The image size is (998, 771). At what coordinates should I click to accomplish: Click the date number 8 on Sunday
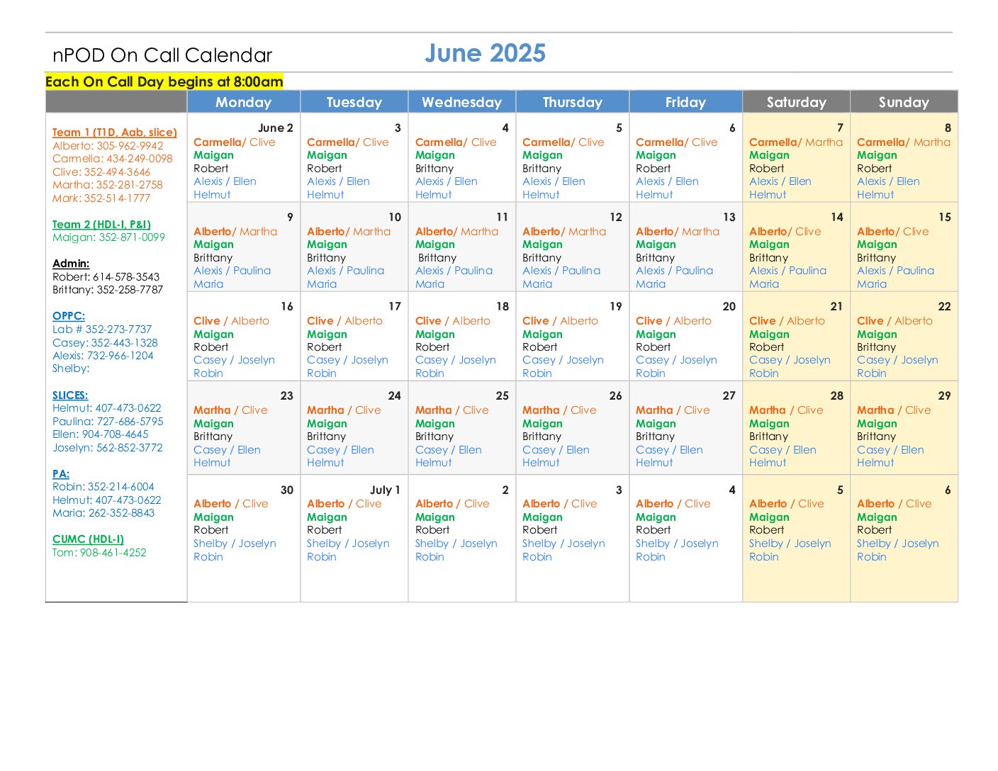pyautogui.click(x=948, y=128)
